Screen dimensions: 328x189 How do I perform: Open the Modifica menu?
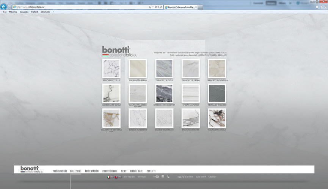13,12
